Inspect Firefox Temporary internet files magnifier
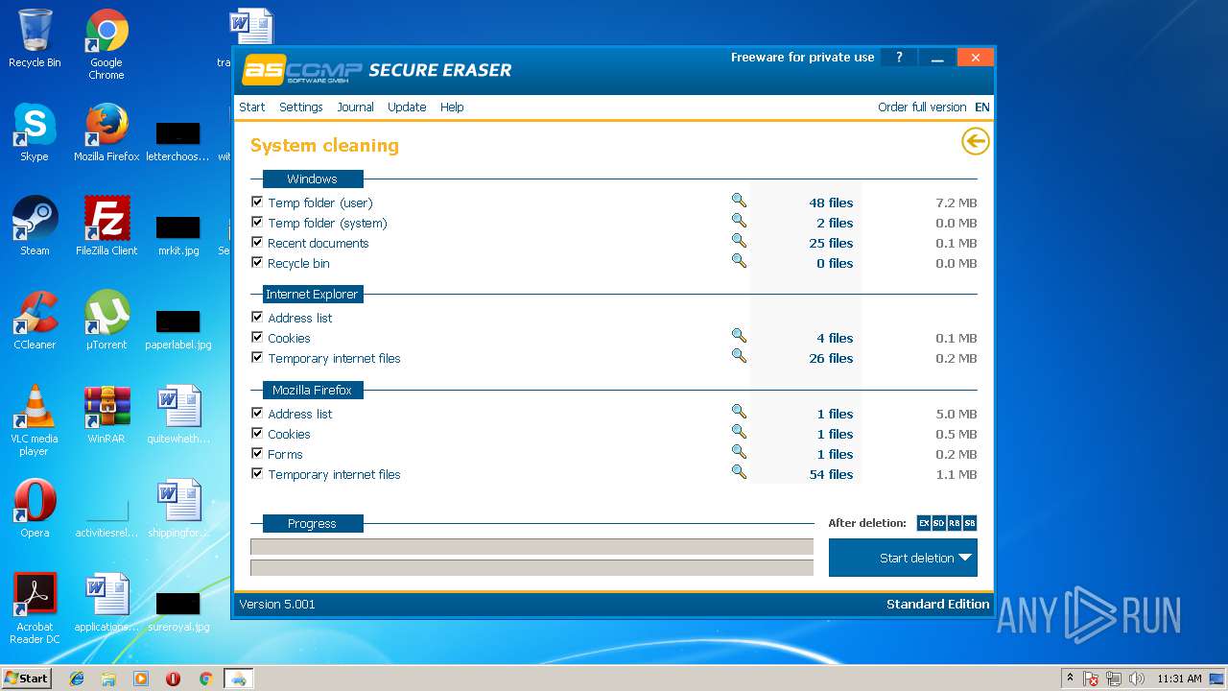 pos(739,472)
